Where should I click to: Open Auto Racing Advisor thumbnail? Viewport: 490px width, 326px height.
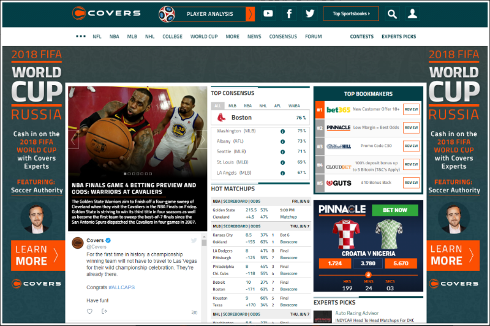[323, 317]
